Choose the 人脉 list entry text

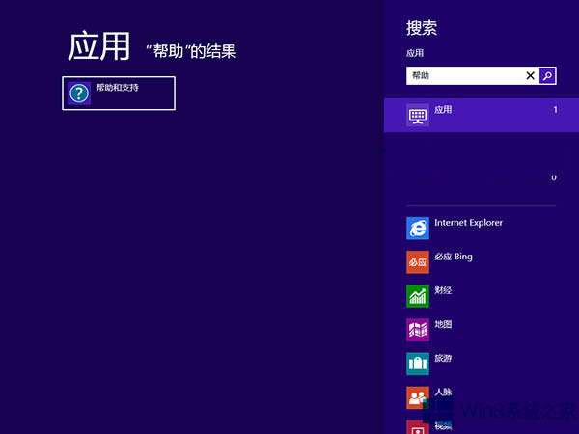[443, 392]
